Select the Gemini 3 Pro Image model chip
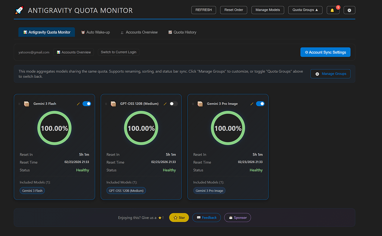382x236 pixels. (209, 191)
